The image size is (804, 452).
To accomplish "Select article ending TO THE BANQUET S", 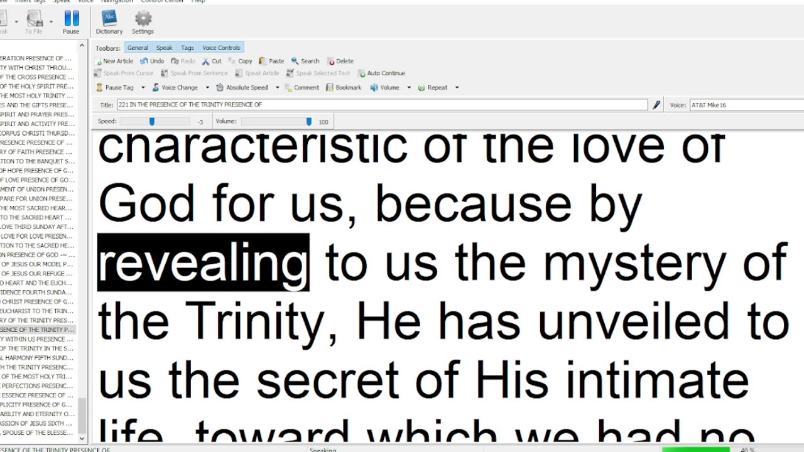I will pyautogui.click(x=38, y=161).
